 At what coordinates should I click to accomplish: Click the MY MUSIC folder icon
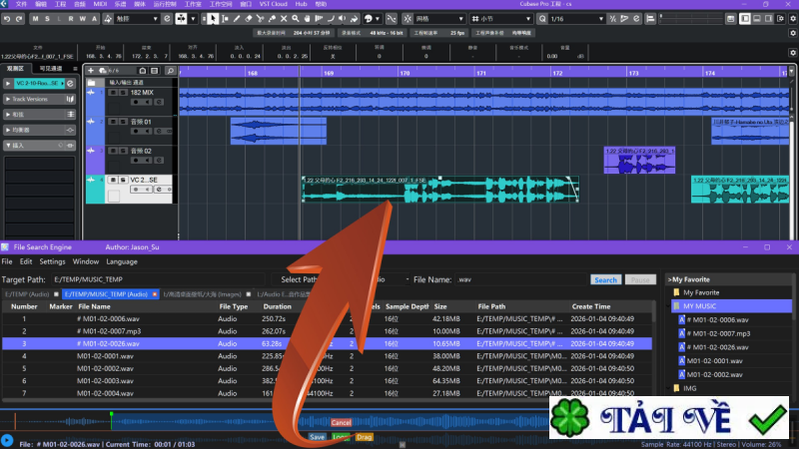tap(676, 305)
